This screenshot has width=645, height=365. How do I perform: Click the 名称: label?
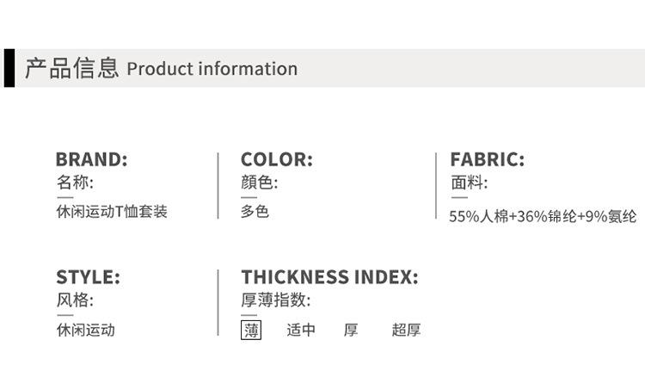(x=75, y=182)
